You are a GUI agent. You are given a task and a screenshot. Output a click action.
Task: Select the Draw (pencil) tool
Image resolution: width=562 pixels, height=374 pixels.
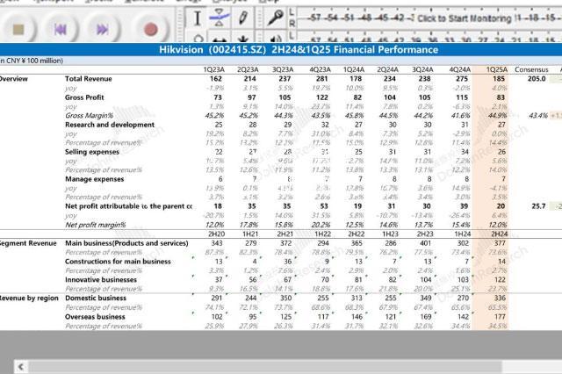coord(243,18)
